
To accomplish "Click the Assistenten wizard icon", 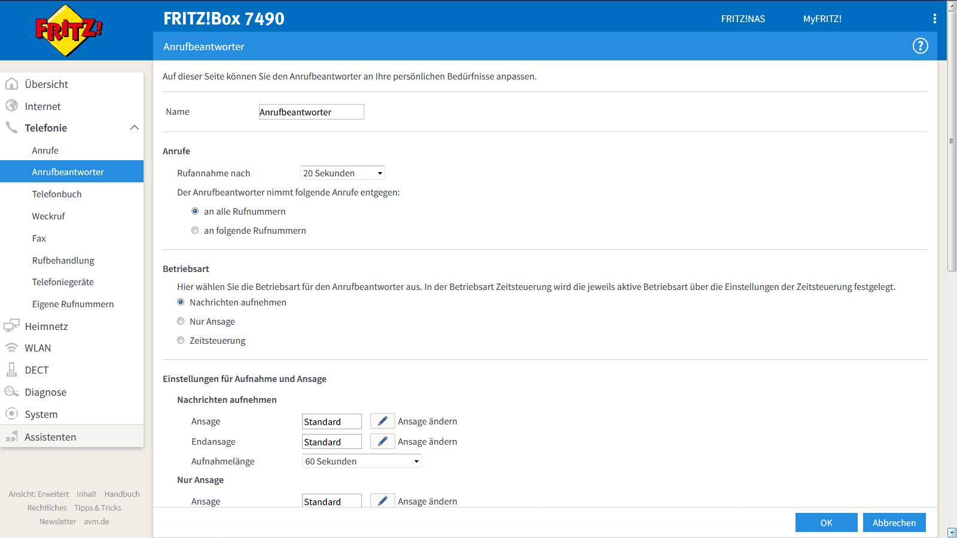I will 11,436.
